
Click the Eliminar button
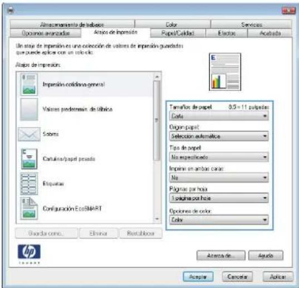pos(99,233)
